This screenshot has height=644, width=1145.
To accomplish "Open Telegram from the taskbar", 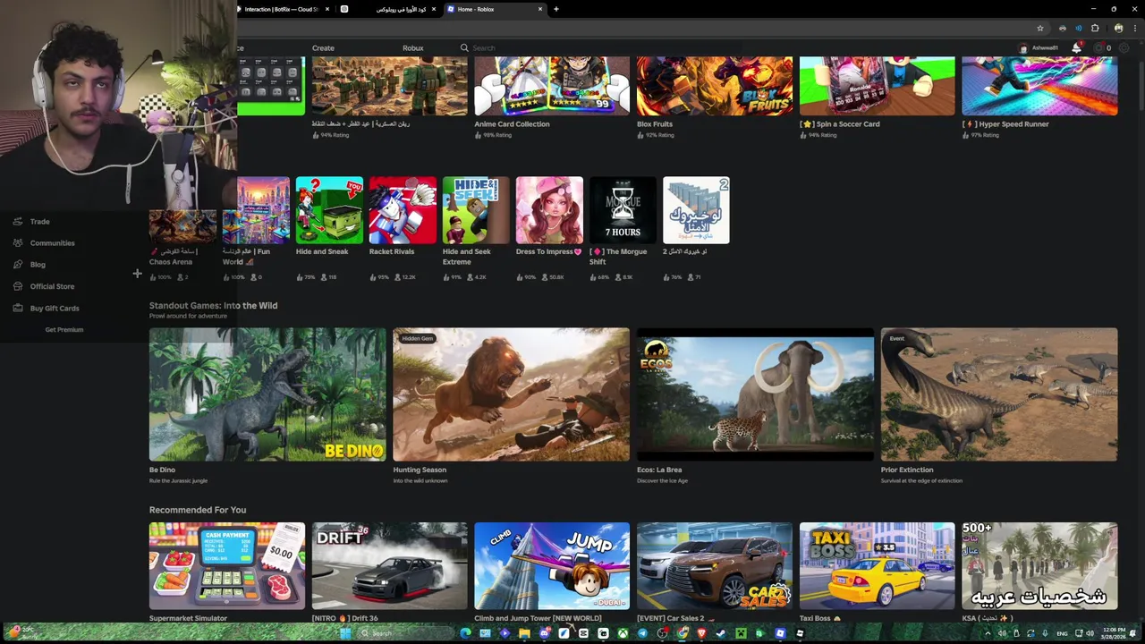I will pos(642,633).
